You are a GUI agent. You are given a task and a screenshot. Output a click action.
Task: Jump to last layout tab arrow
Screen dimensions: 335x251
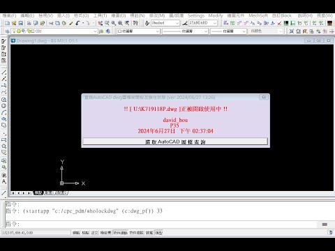click(x=29, y=193)
